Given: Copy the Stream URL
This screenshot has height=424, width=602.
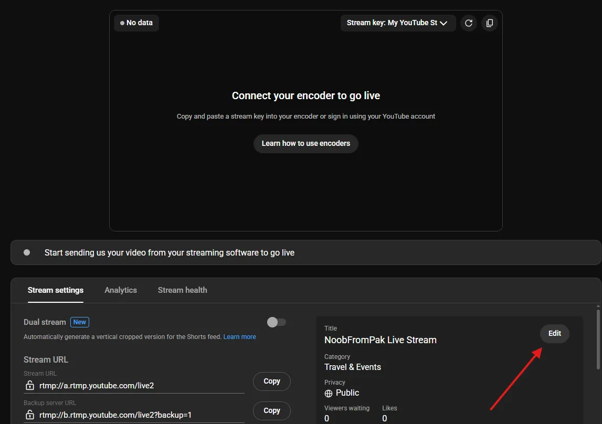Looking at the screenshot, I should click(271, 381).
